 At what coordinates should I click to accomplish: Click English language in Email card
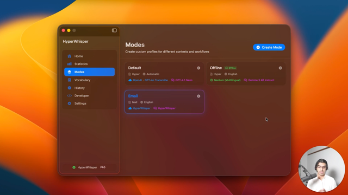click(147, 102)
